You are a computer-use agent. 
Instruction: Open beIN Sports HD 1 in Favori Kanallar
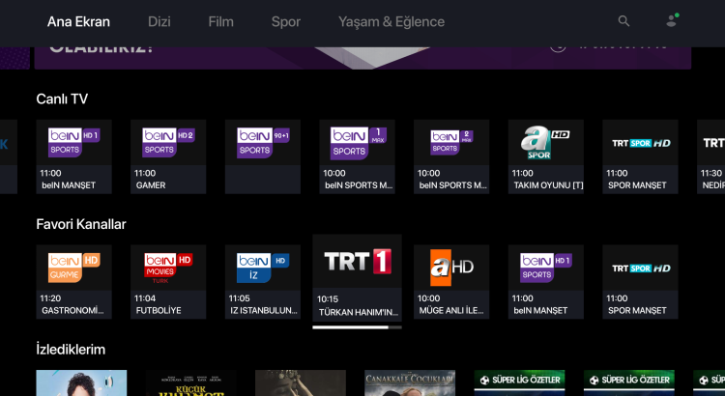[x=545, y=282]
